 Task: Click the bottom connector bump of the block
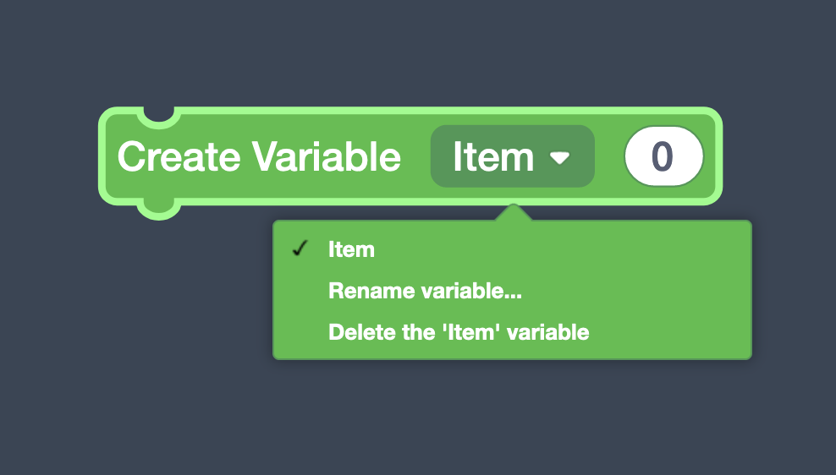[158, 208]
